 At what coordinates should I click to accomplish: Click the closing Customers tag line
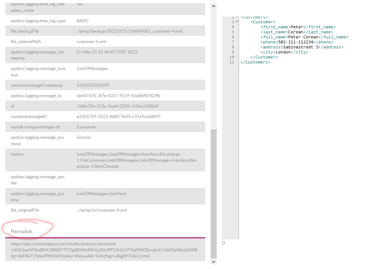click(x=255, y=62)
